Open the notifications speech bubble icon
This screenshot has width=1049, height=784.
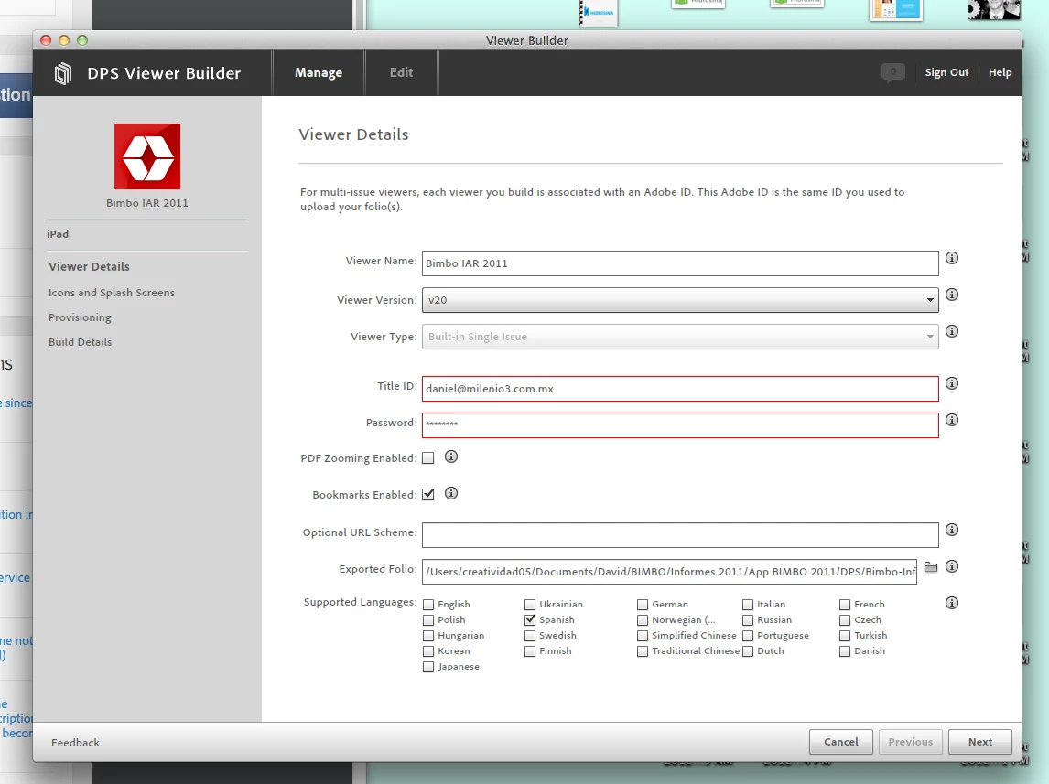tap(893, 72)
